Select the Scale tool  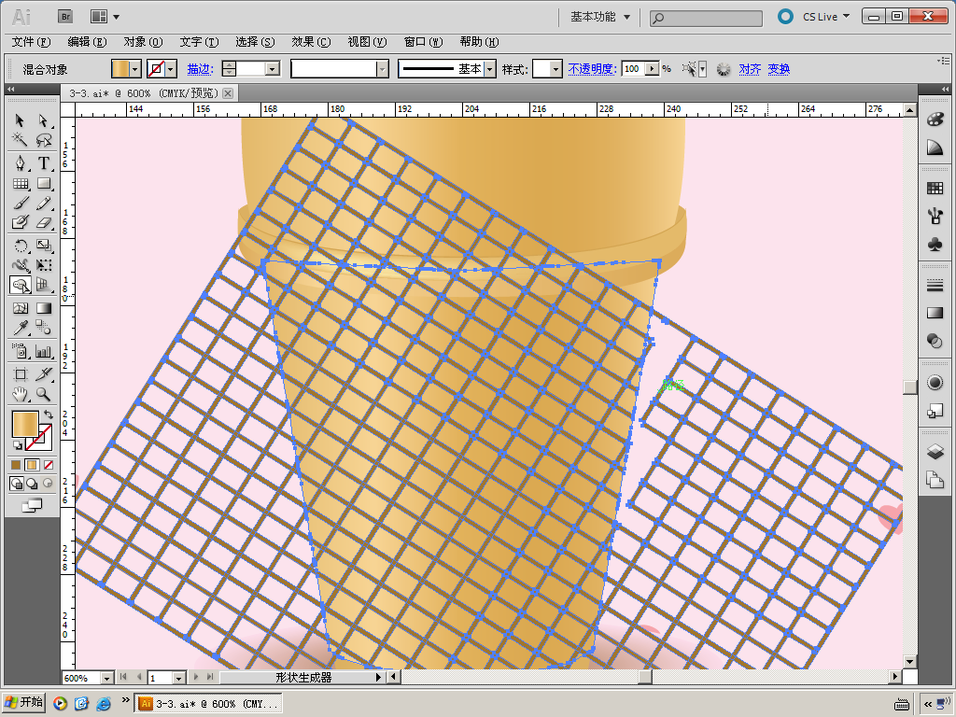[x=43, y=246]
